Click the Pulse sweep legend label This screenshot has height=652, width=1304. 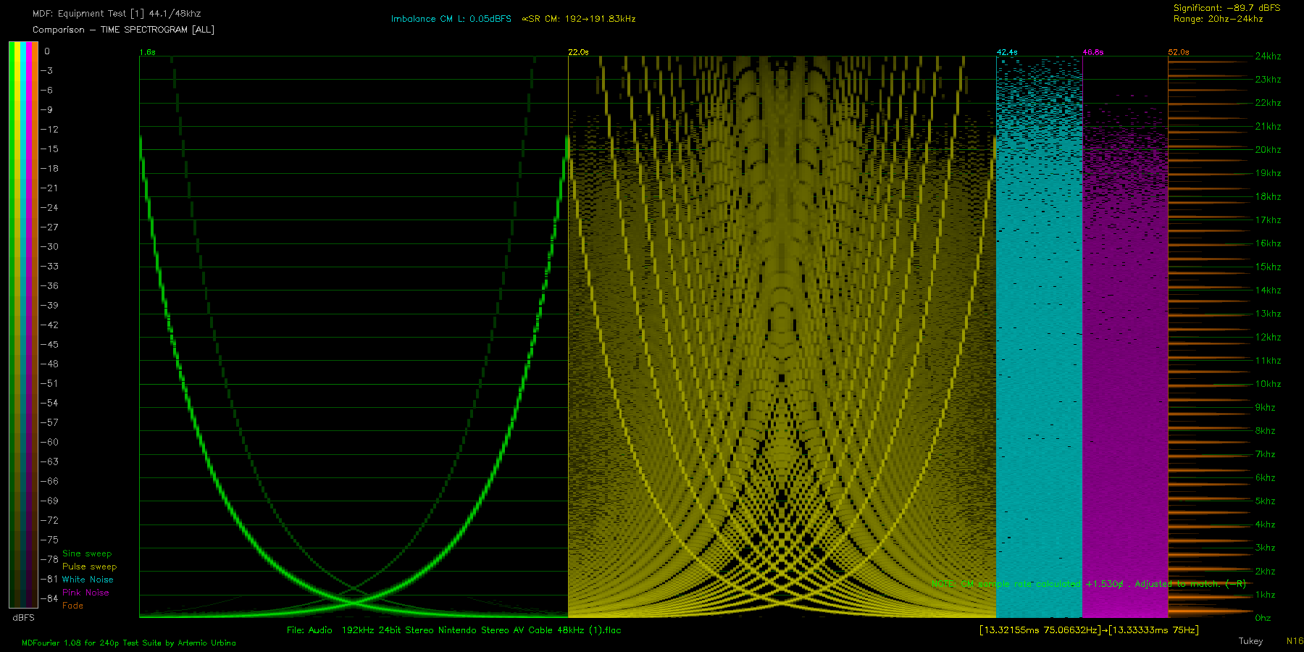pos(89,567)
